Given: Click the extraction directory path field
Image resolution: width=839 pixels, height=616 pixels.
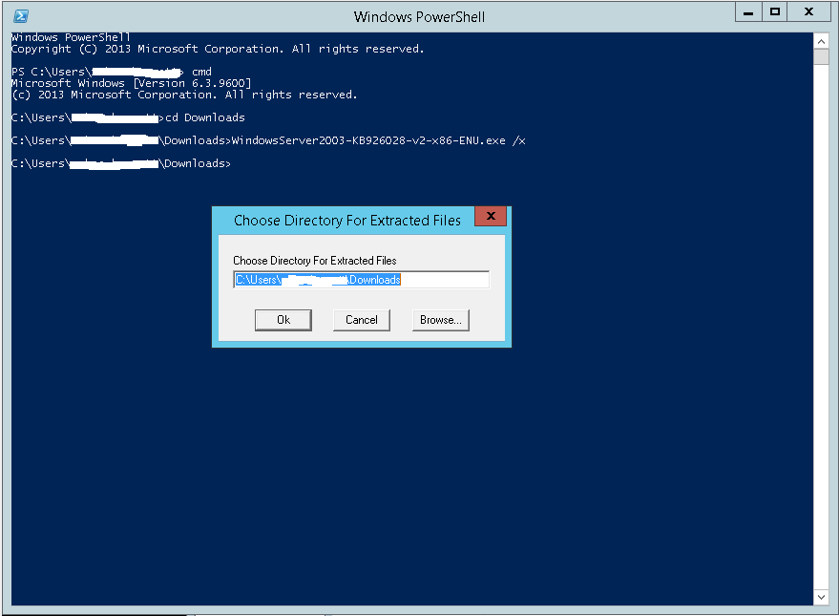Looking at the screenshot, I should [361, 280].
